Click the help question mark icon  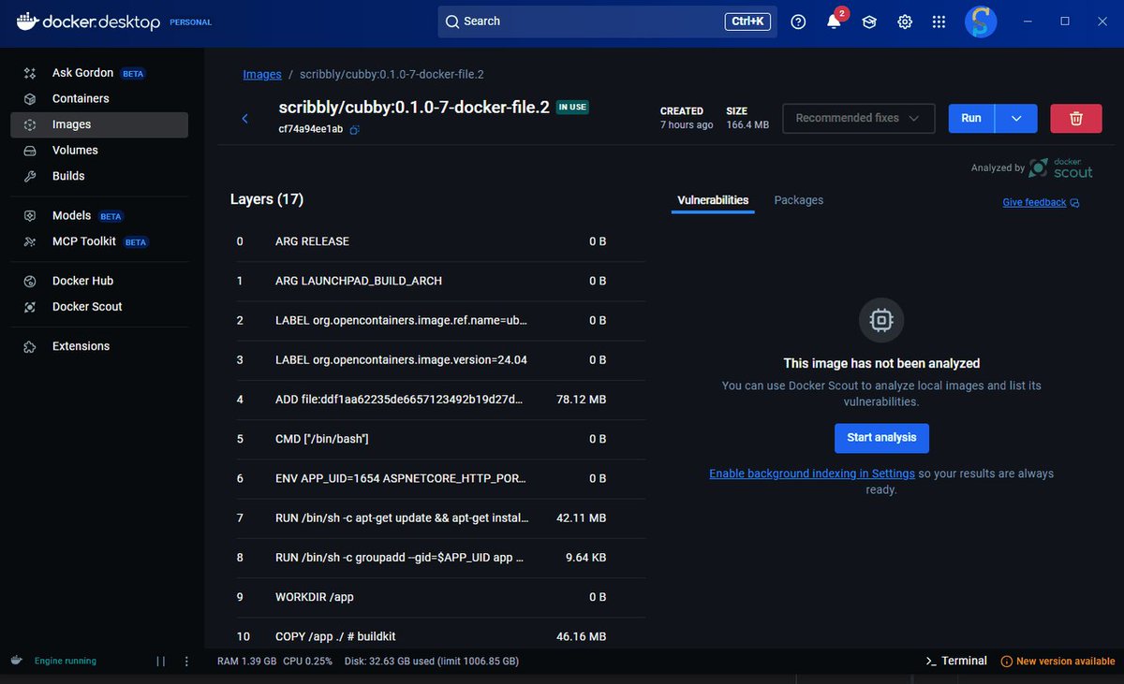[x=798, y=22]
